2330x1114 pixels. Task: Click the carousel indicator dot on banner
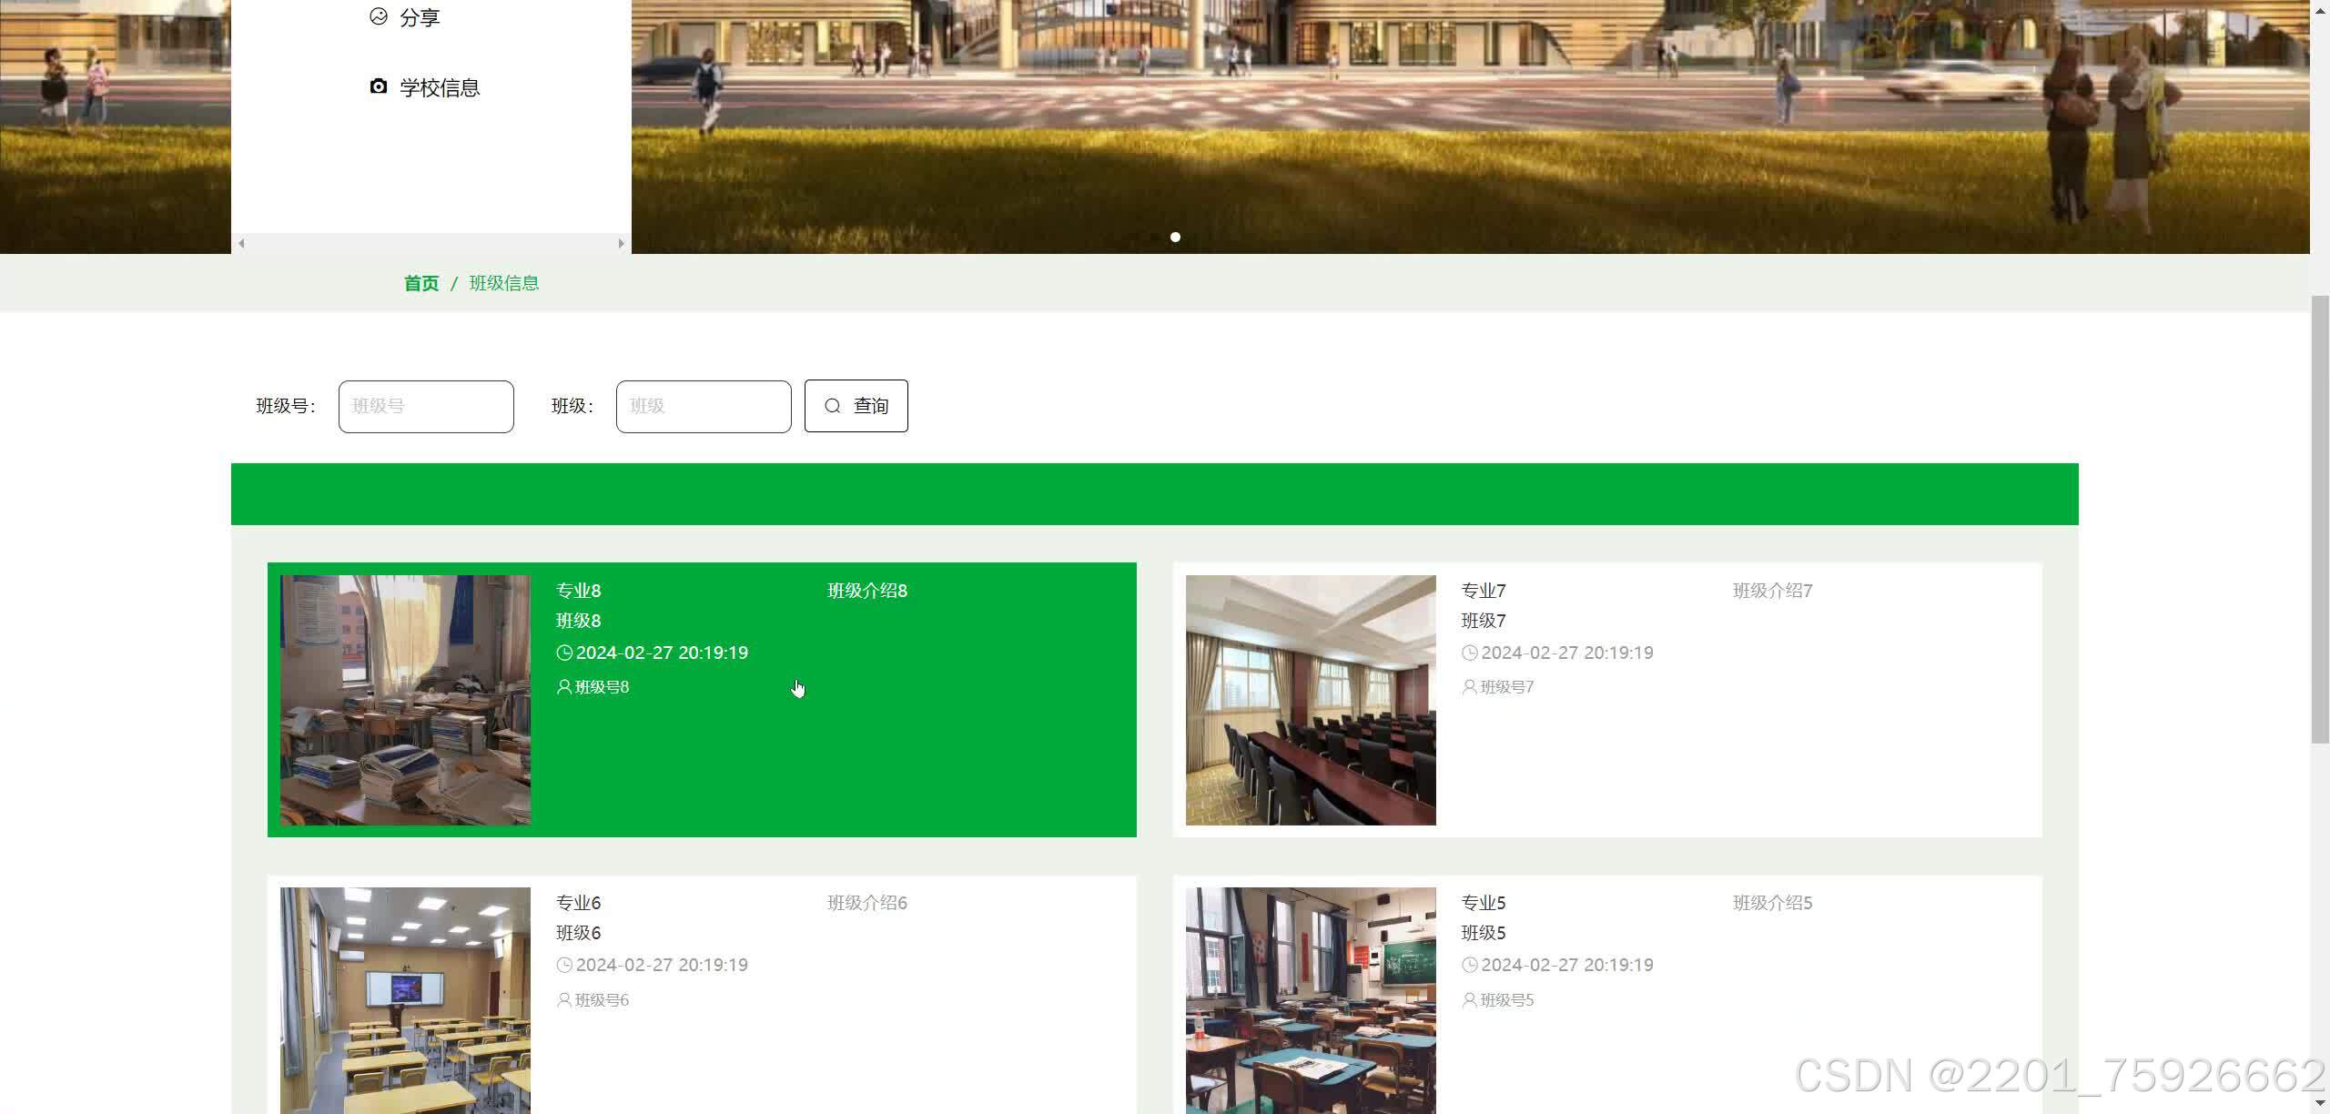click(x=1175, y=237)
